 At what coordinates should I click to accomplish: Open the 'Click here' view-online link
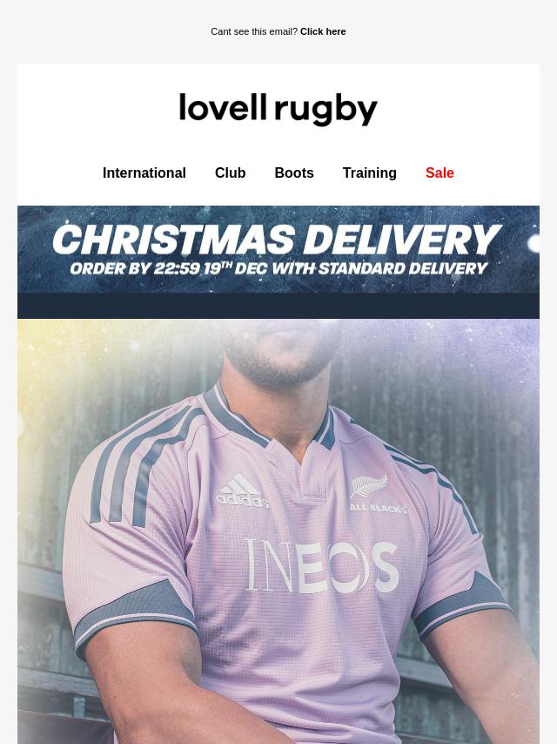tap(323, 31)
